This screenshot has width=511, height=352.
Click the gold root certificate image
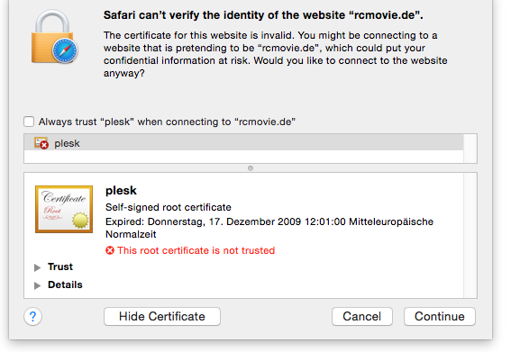click(x=64, y=209)
